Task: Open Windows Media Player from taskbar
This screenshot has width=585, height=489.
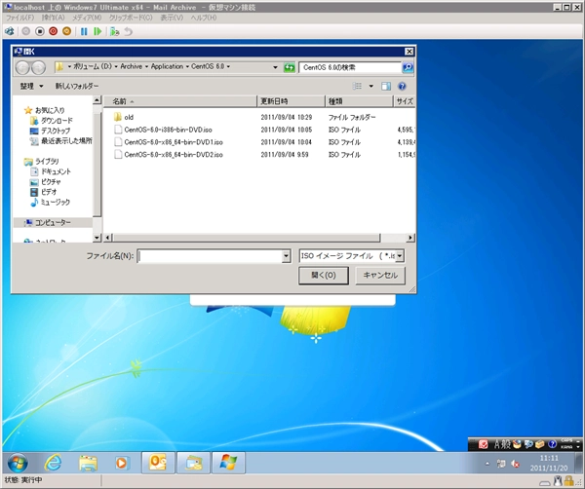Action: [122, 463]
